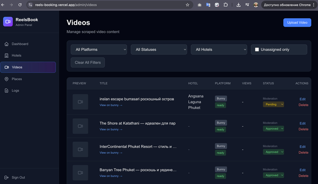Click the Google Translate extension icon
Image resolution: width=318 pixels, height=184 pixels.
[x=208, y=5]
